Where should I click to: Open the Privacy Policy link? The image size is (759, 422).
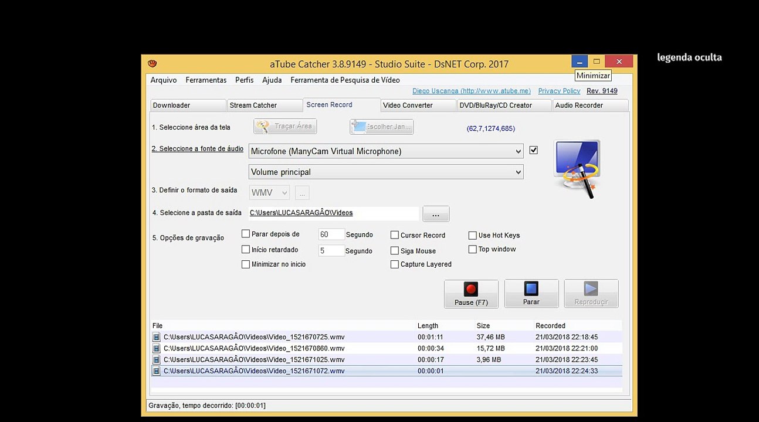[x=559, y=91]
